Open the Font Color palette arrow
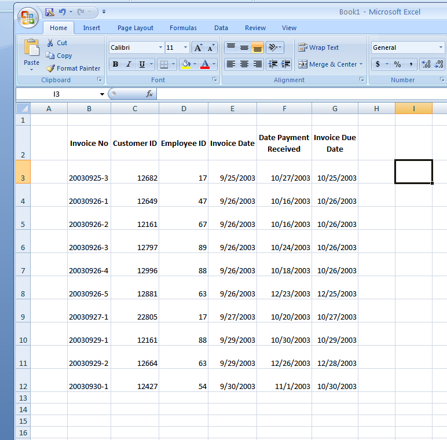 coord(214,64)
